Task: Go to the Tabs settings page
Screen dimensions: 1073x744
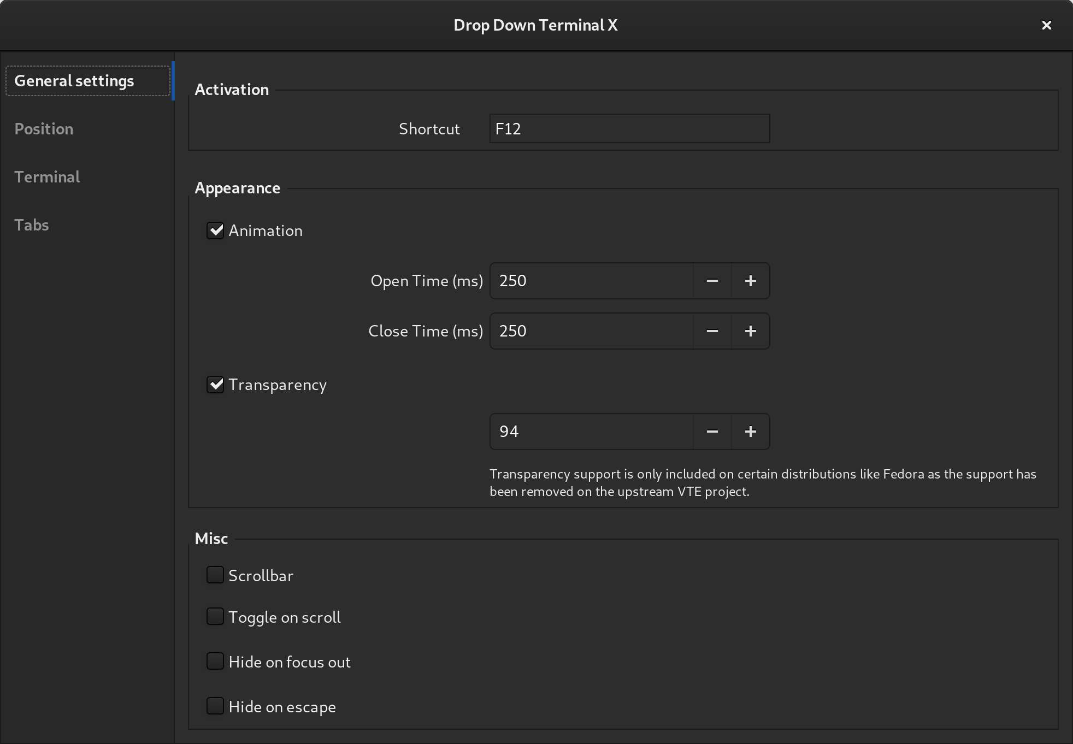Action: pyautogui.click(x=32, y=225)
